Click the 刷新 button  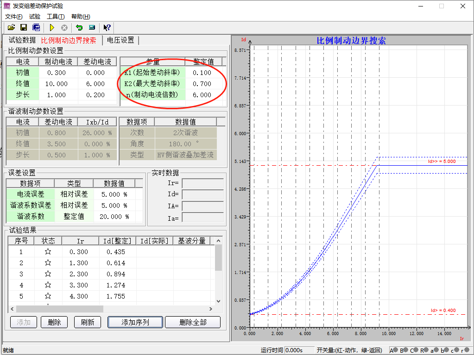[87, 322]
